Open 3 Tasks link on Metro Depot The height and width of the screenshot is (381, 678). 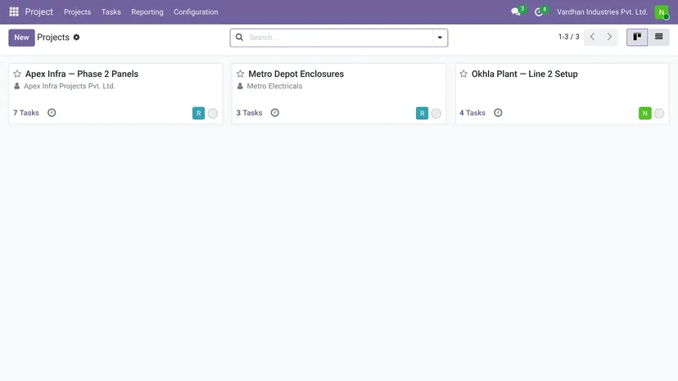(249, 113)
